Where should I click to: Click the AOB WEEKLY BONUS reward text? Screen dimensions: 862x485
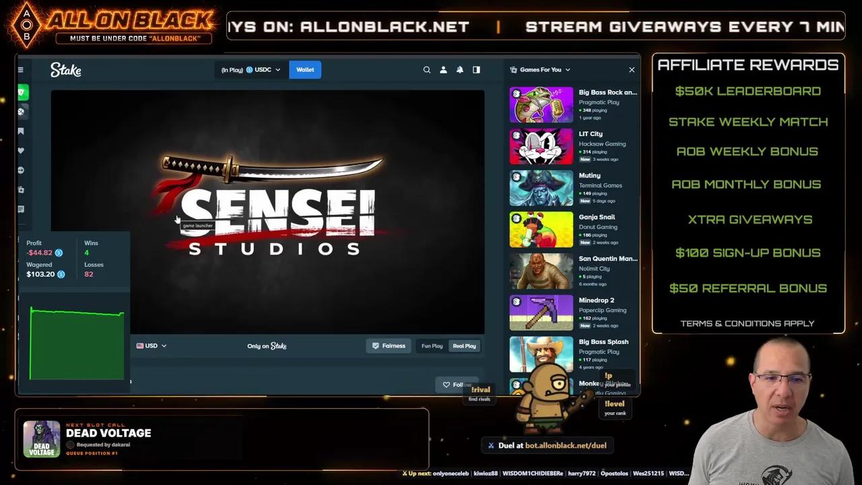pyautogui.click(x=747, y=152)
